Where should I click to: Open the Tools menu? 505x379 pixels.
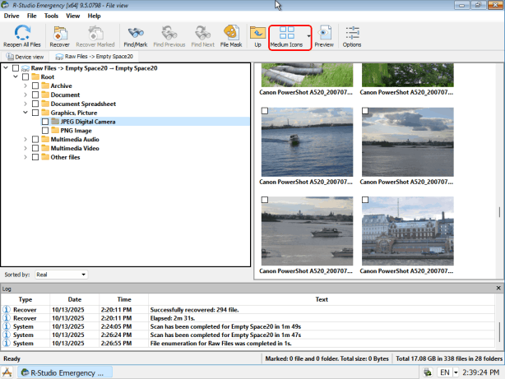(x=51, y=16)
